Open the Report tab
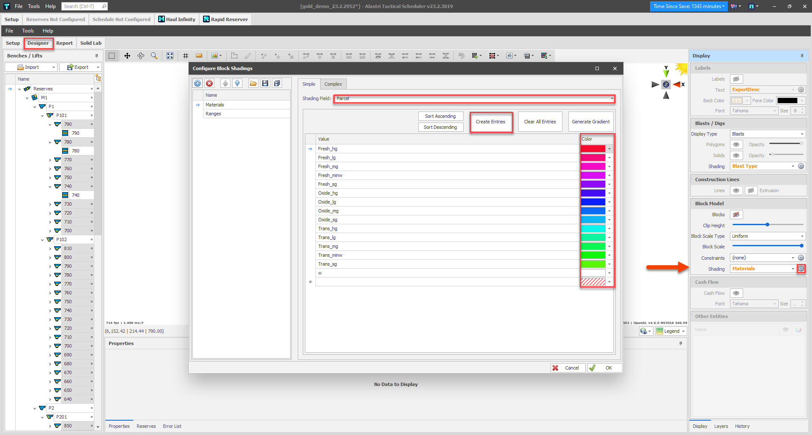812x435 pixels. coord(64,43)
